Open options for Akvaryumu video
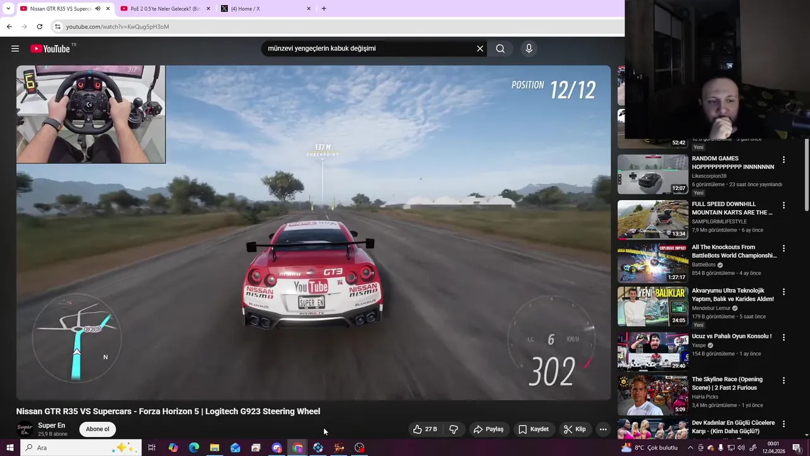The width and height of the screenshot is (810, 456). click(x=783, y=292)
